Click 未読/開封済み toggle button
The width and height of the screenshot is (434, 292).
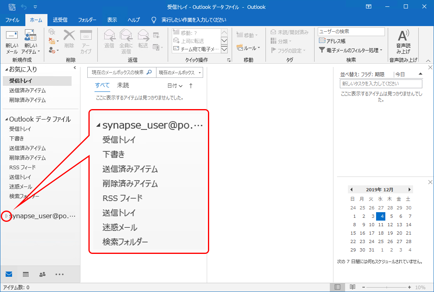(289, 32)
